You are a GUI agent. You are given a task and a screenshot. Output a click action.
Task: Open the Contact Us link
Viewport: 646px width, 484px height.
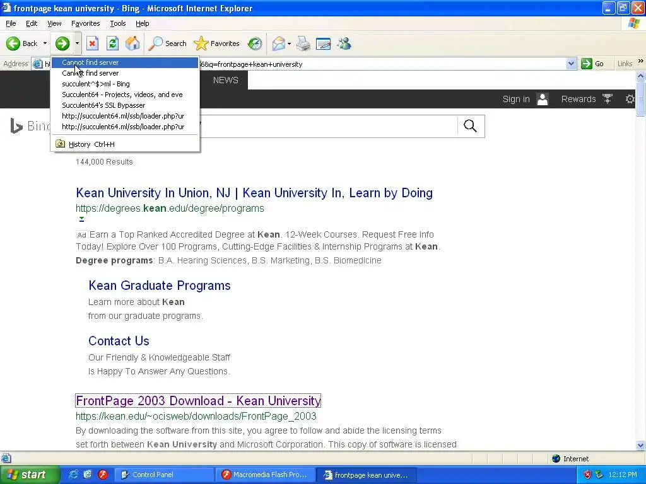pos(119,341)
